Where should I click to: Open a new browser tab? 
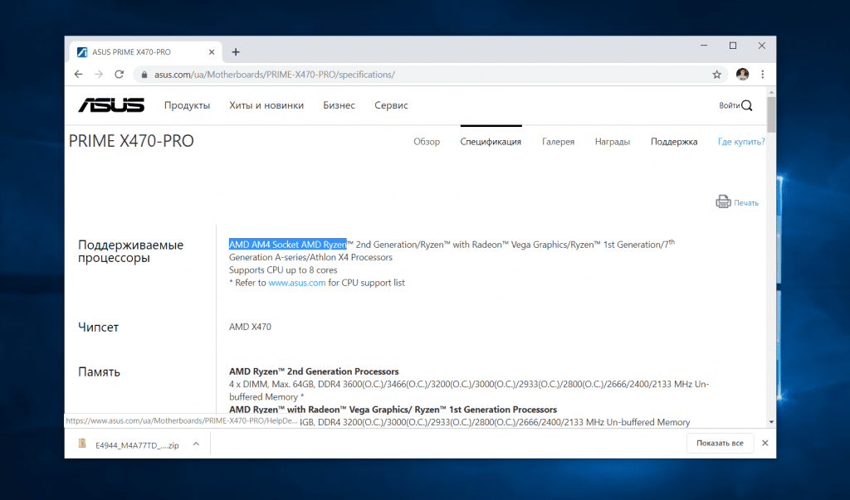pos(236,51)
